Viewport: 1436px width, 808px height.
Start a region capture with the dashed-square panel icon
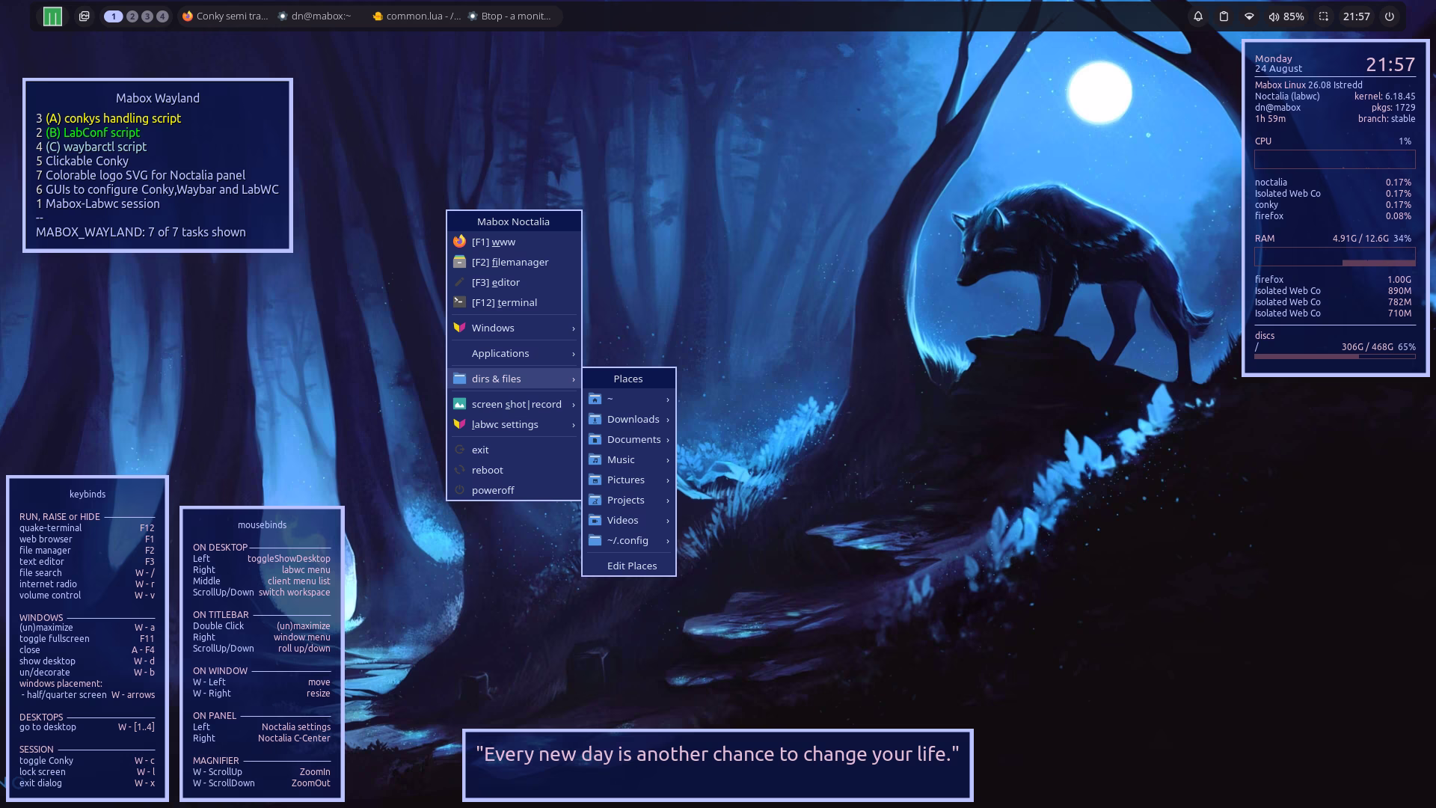[1324, 16]
